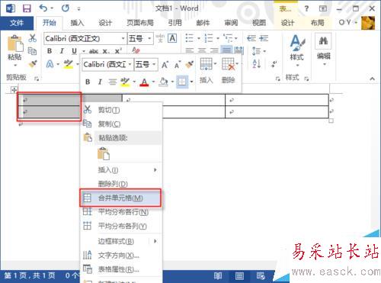This screenshot has height=283, width=381.
Task: Click grow font icon in mini toolbar
Action: [x=165, y=65]
